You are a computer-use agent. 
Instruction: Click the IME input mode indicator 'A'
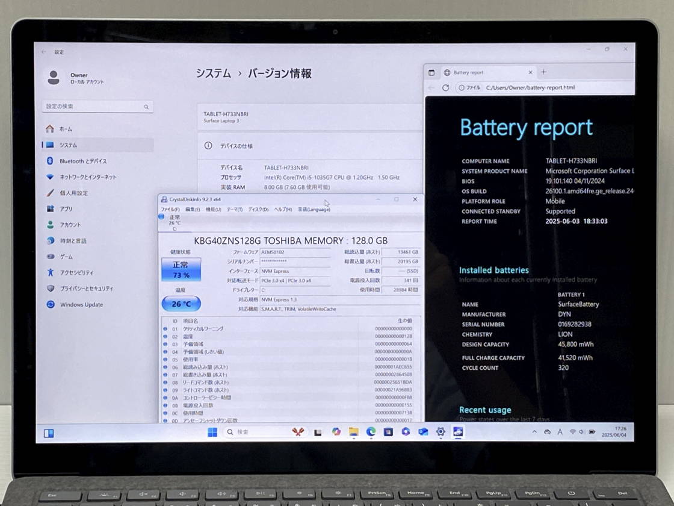(x=560, y=431)
